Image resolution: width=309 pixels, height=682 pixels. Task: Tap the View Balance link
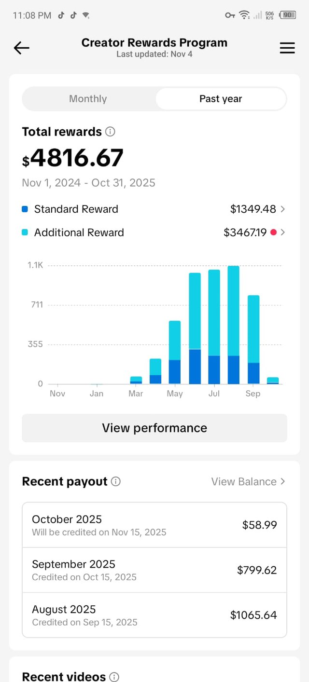[244, 481]
